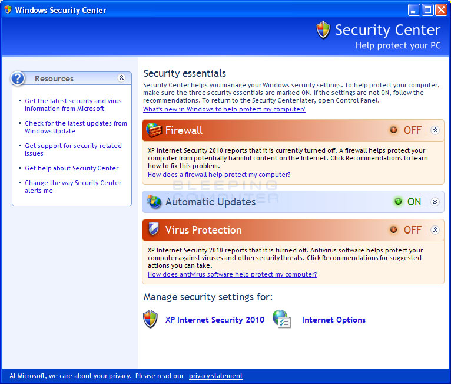Collapse the Resources panel
The width and height of the screenshot is (451, 384).
(x=121, y=78)
